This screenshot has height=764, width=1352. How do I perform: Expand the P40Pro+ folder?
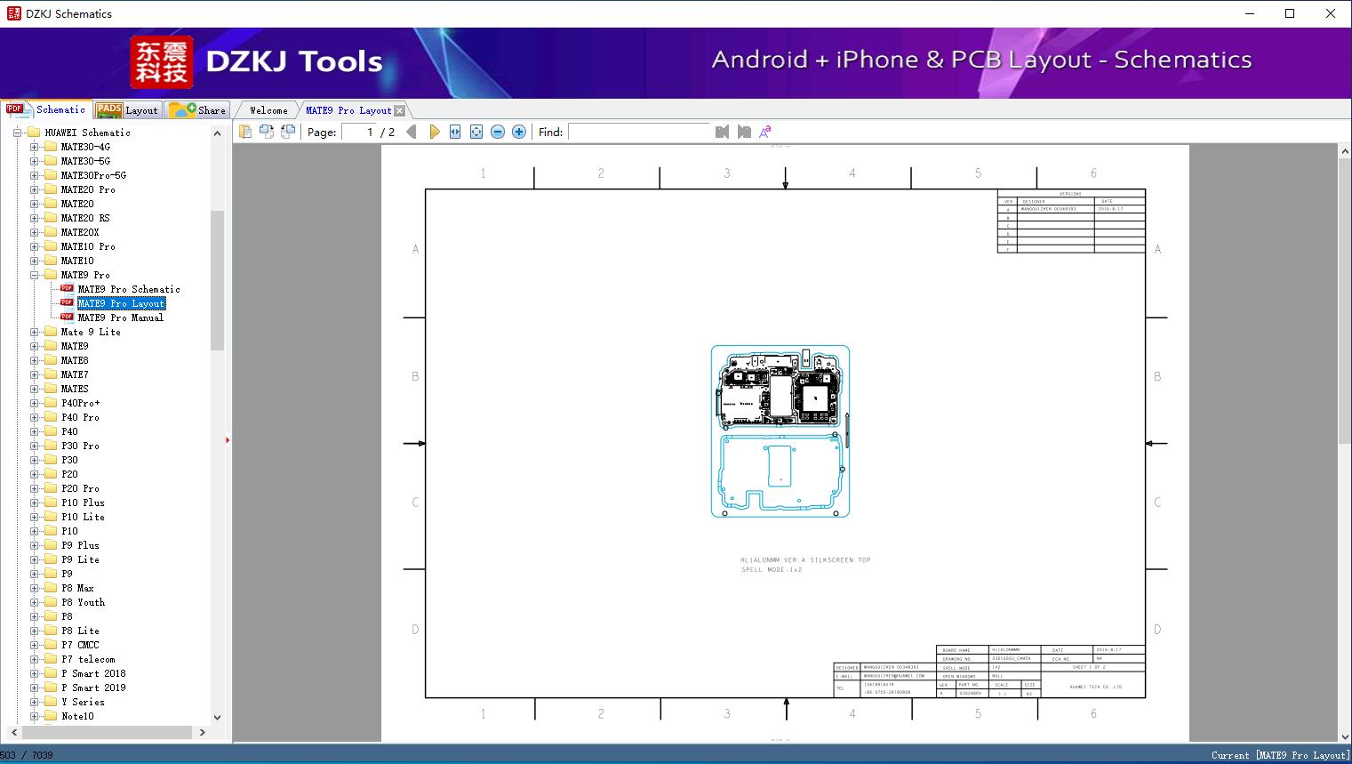[34, 403]
